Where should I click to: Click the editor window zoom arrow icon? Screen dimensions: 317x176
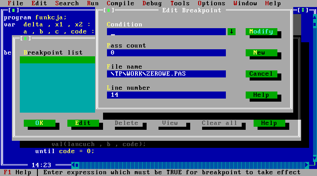(x=303, y=10)
